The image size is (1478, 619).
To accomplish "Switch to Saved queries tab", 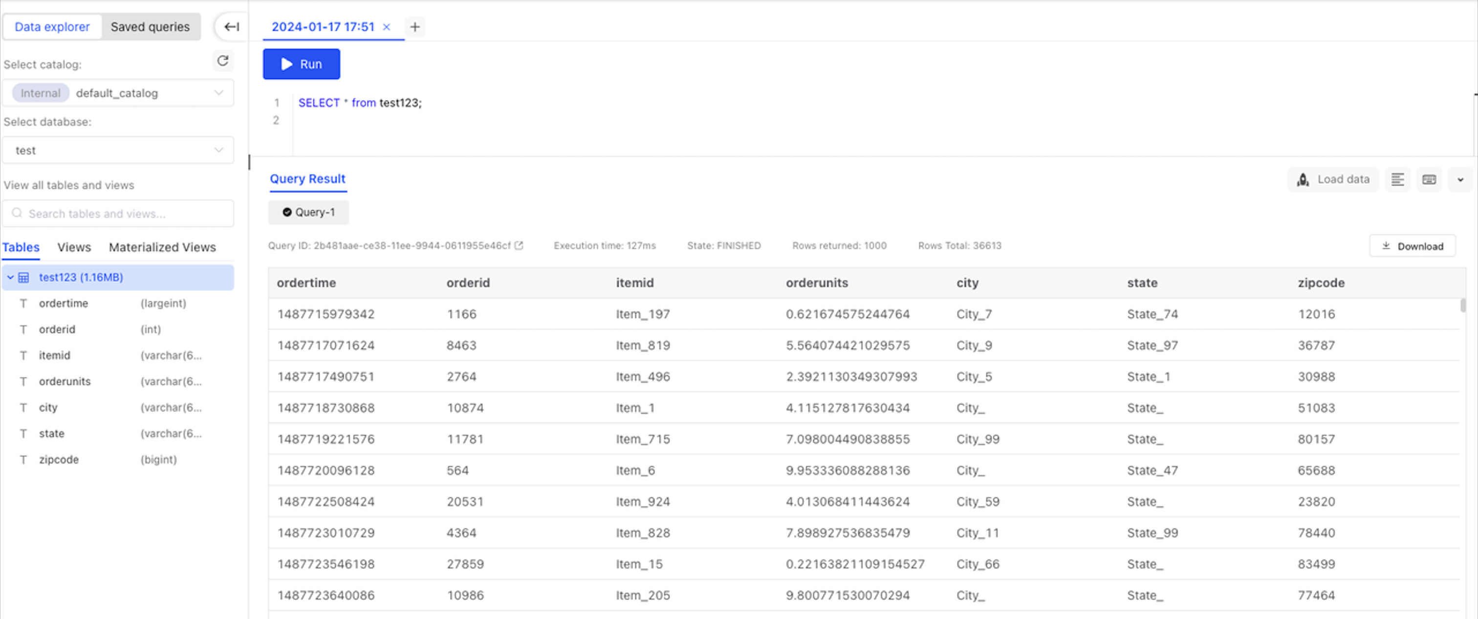I will tap(151, 27).
